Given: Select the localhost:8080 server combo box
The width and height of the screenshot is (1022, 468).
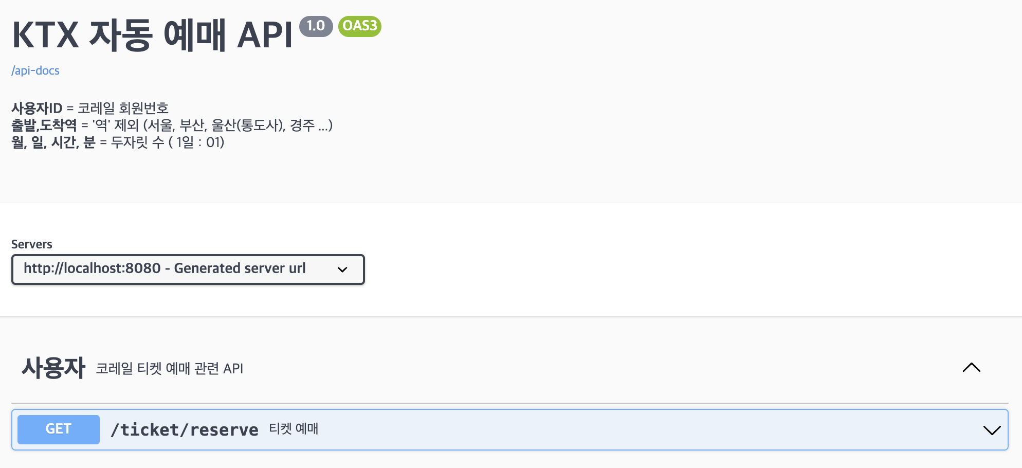Looking at the screenshot, I should pyautogui.click(x=165, y=269).
